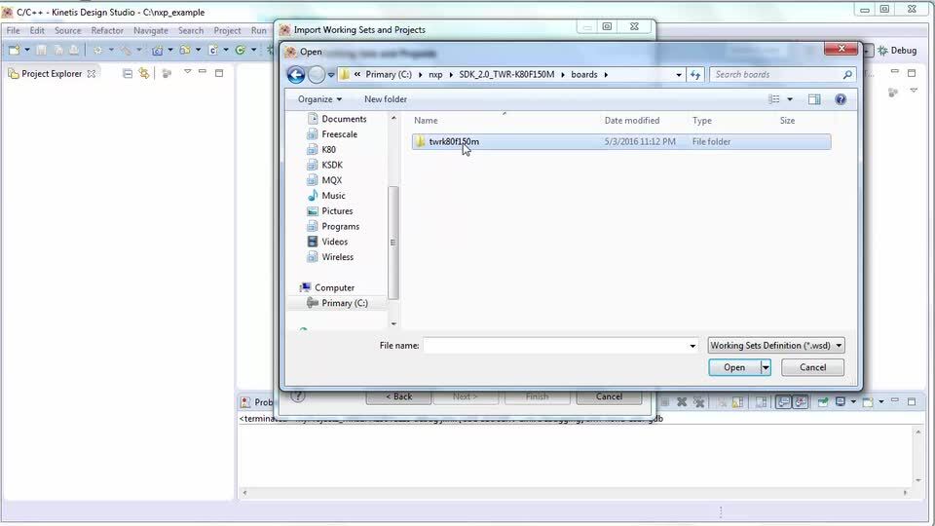Click the File name input field
This screenshot has height=526, width=935.
(554, 345)
